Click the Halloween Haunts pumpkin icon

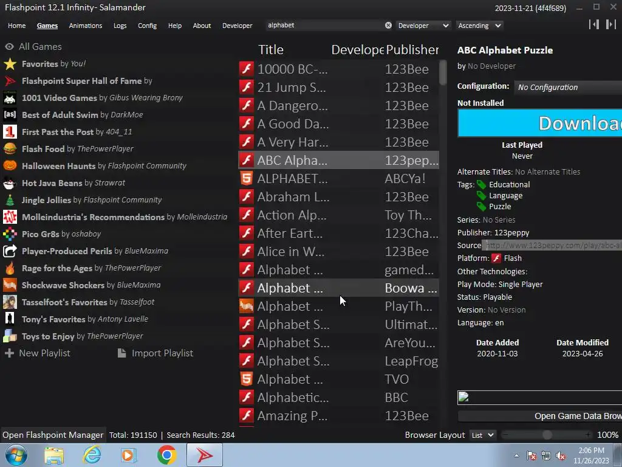click(10, 166)
